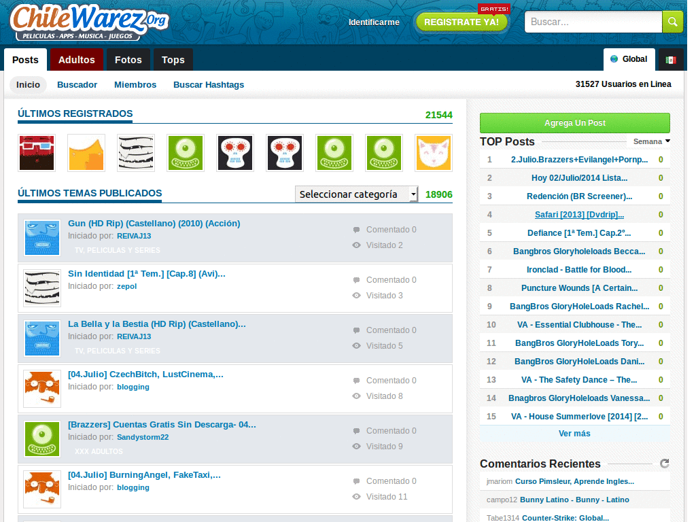Select the Buscar Hashtags menu link

pyautogui.click(x=209, y=85)
